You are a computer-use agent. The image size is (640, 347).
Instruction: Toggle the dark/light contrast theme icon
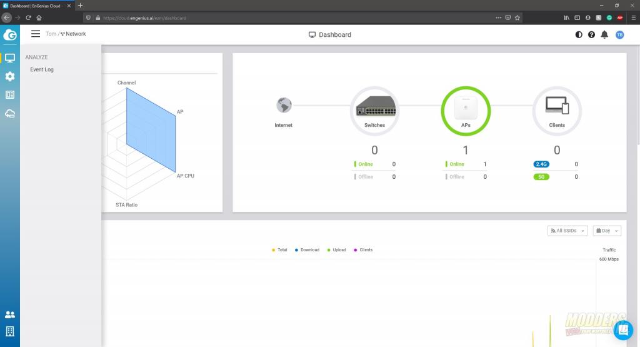click(x=579, y=34)
